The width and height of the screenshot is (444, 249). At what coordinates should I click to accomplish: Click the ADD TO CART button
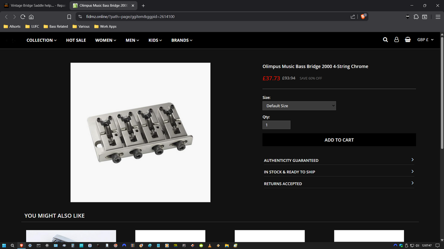pos(339,140)
